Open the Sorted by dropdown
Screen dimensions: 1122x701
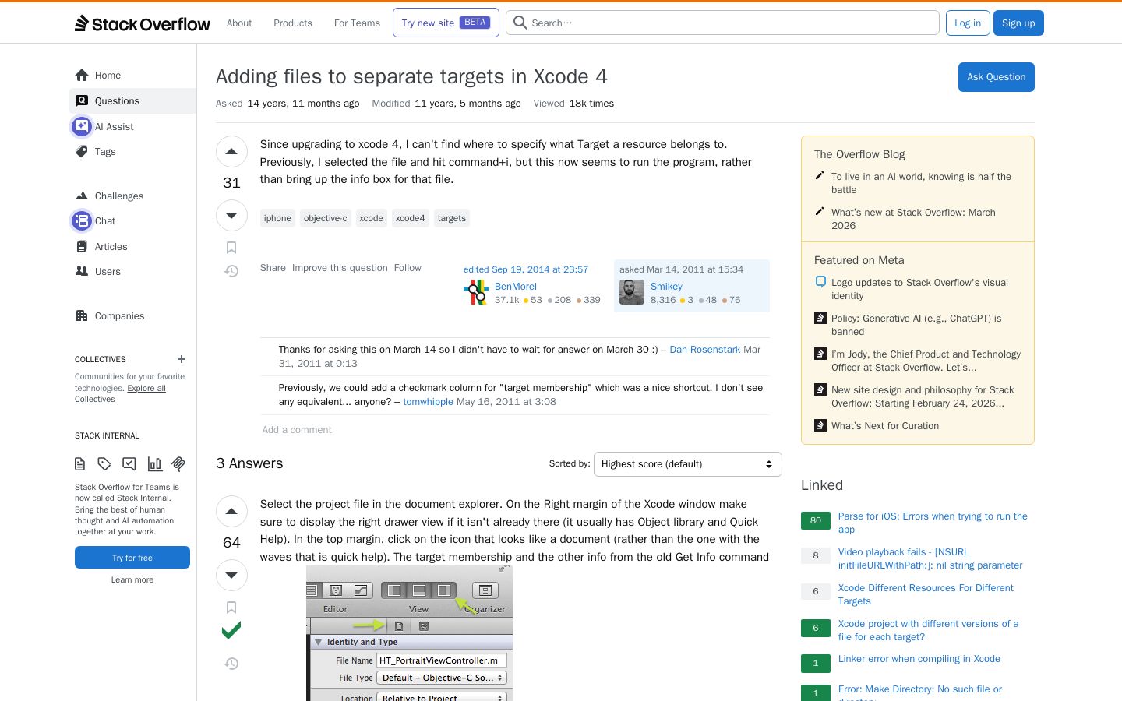[x=687, y=464]
